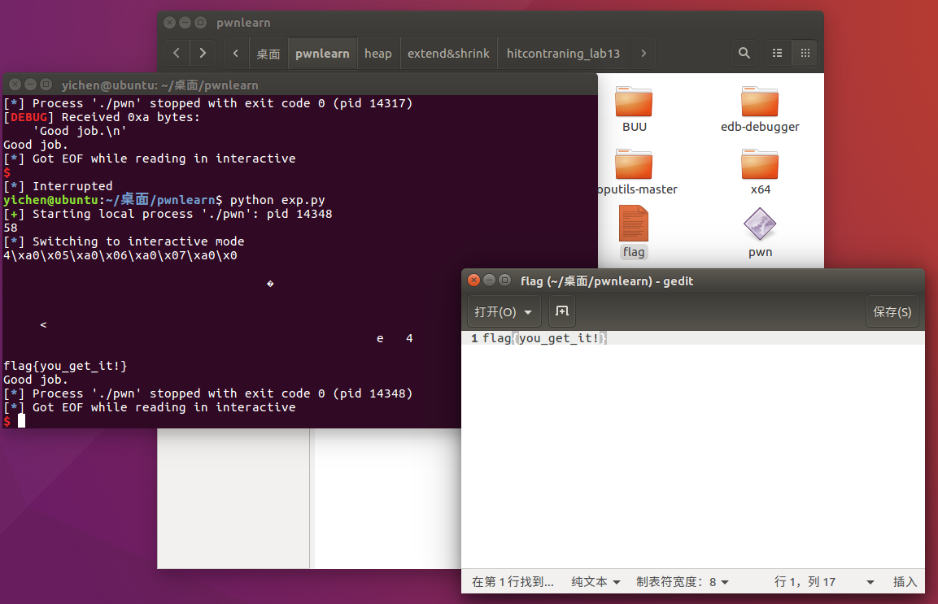Open the extend&shrink path breadcrumb

(448, 54)
